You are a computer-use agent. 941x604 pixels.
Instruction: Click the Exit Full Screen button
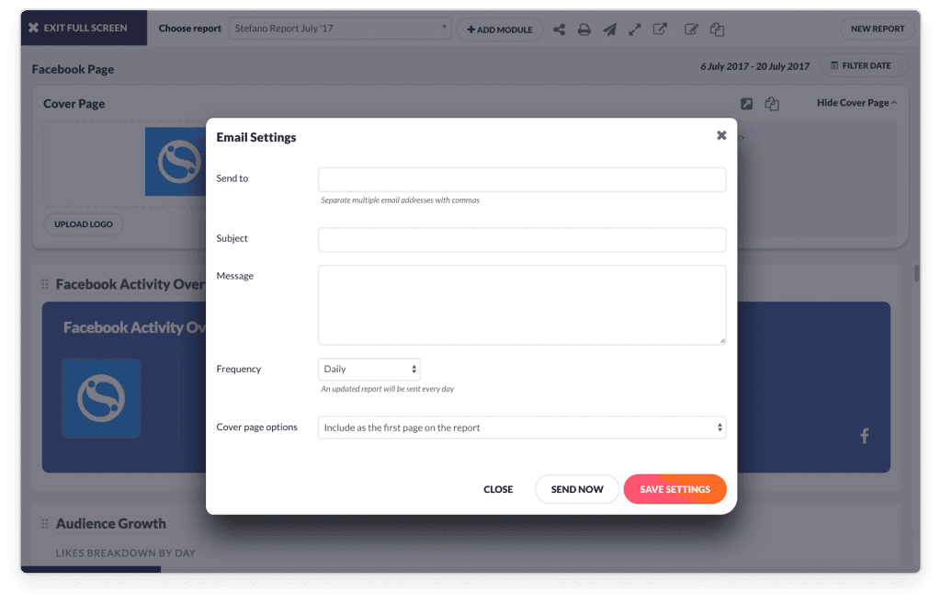tap(84, 28)
